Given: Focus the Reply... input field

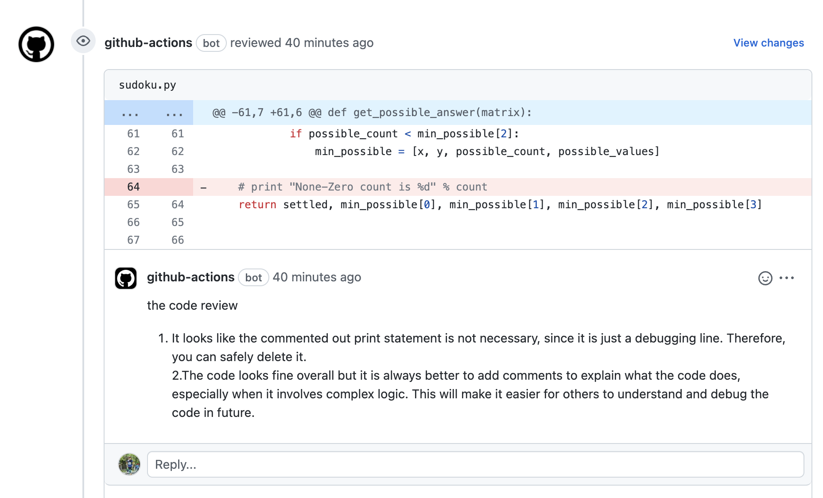Looking at the screenshot, I should click(x=475, y=464).
